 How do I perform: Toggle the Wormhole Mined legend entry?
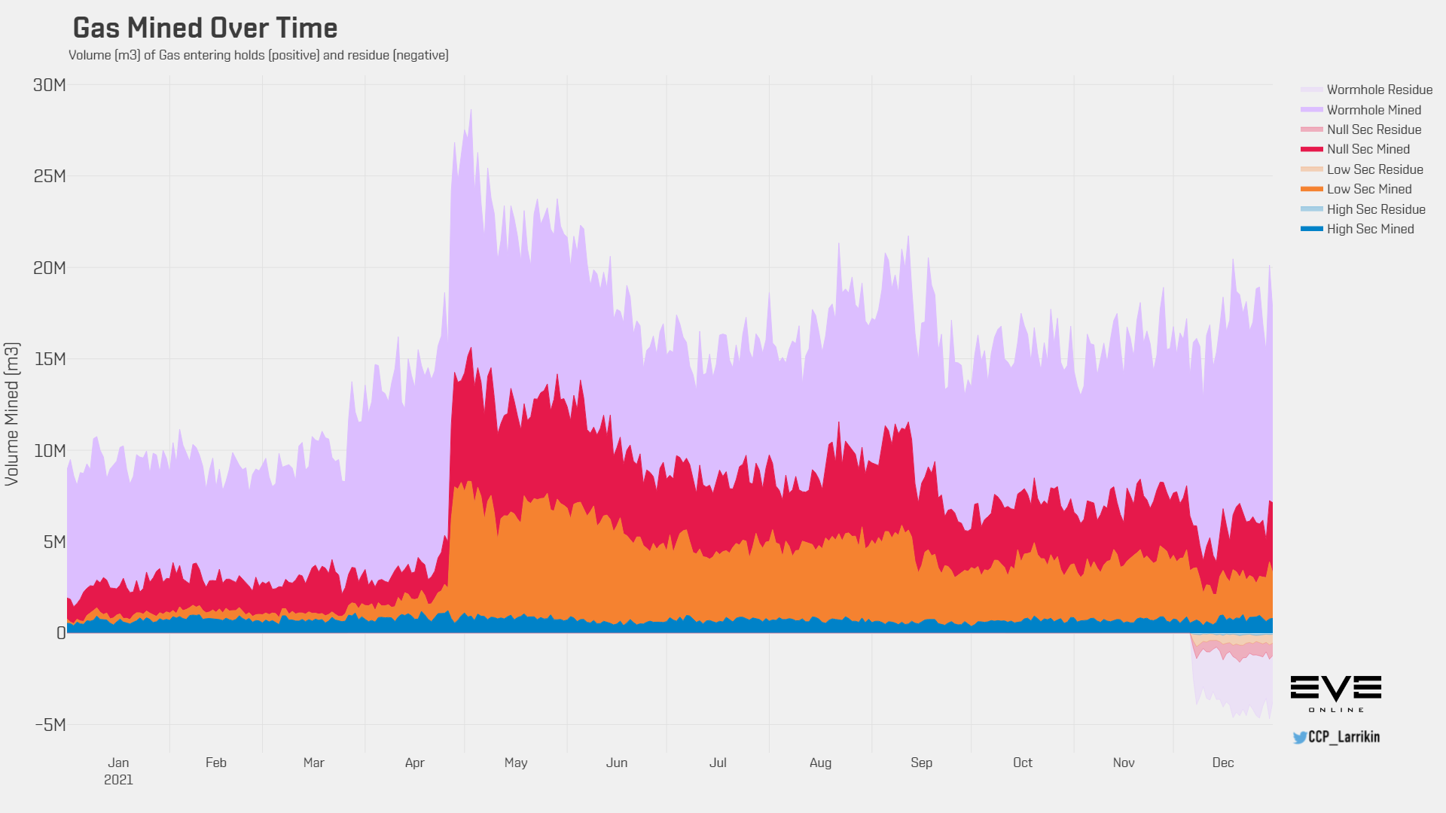[1361, 110]
